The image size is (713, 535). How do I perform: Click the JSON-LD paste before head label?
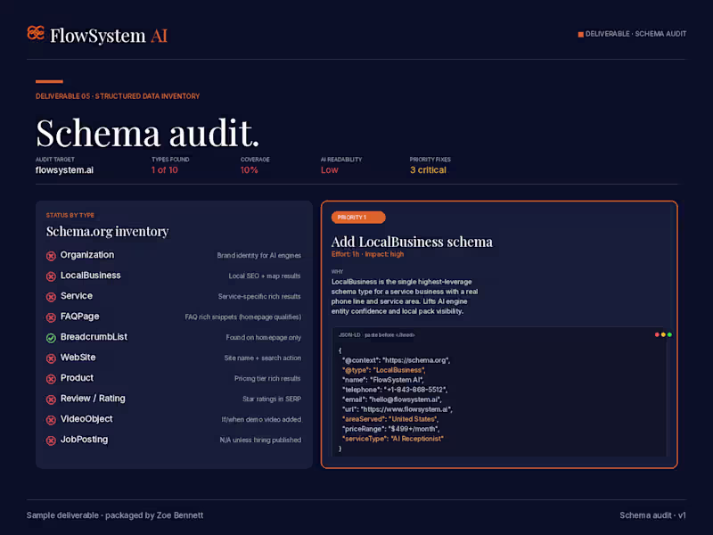(376, 335)
